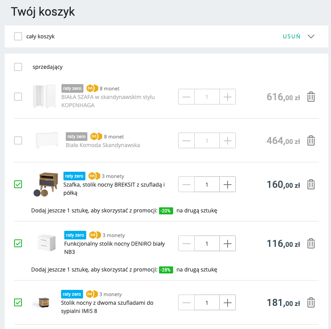Toggle the 'sprzedający' checkbox
Viewport: 331px width, 329px height.
click(x=18, y=67)
